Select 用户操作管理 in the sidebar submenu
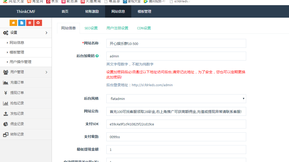The image size is (289, 162). coord(20,62)
